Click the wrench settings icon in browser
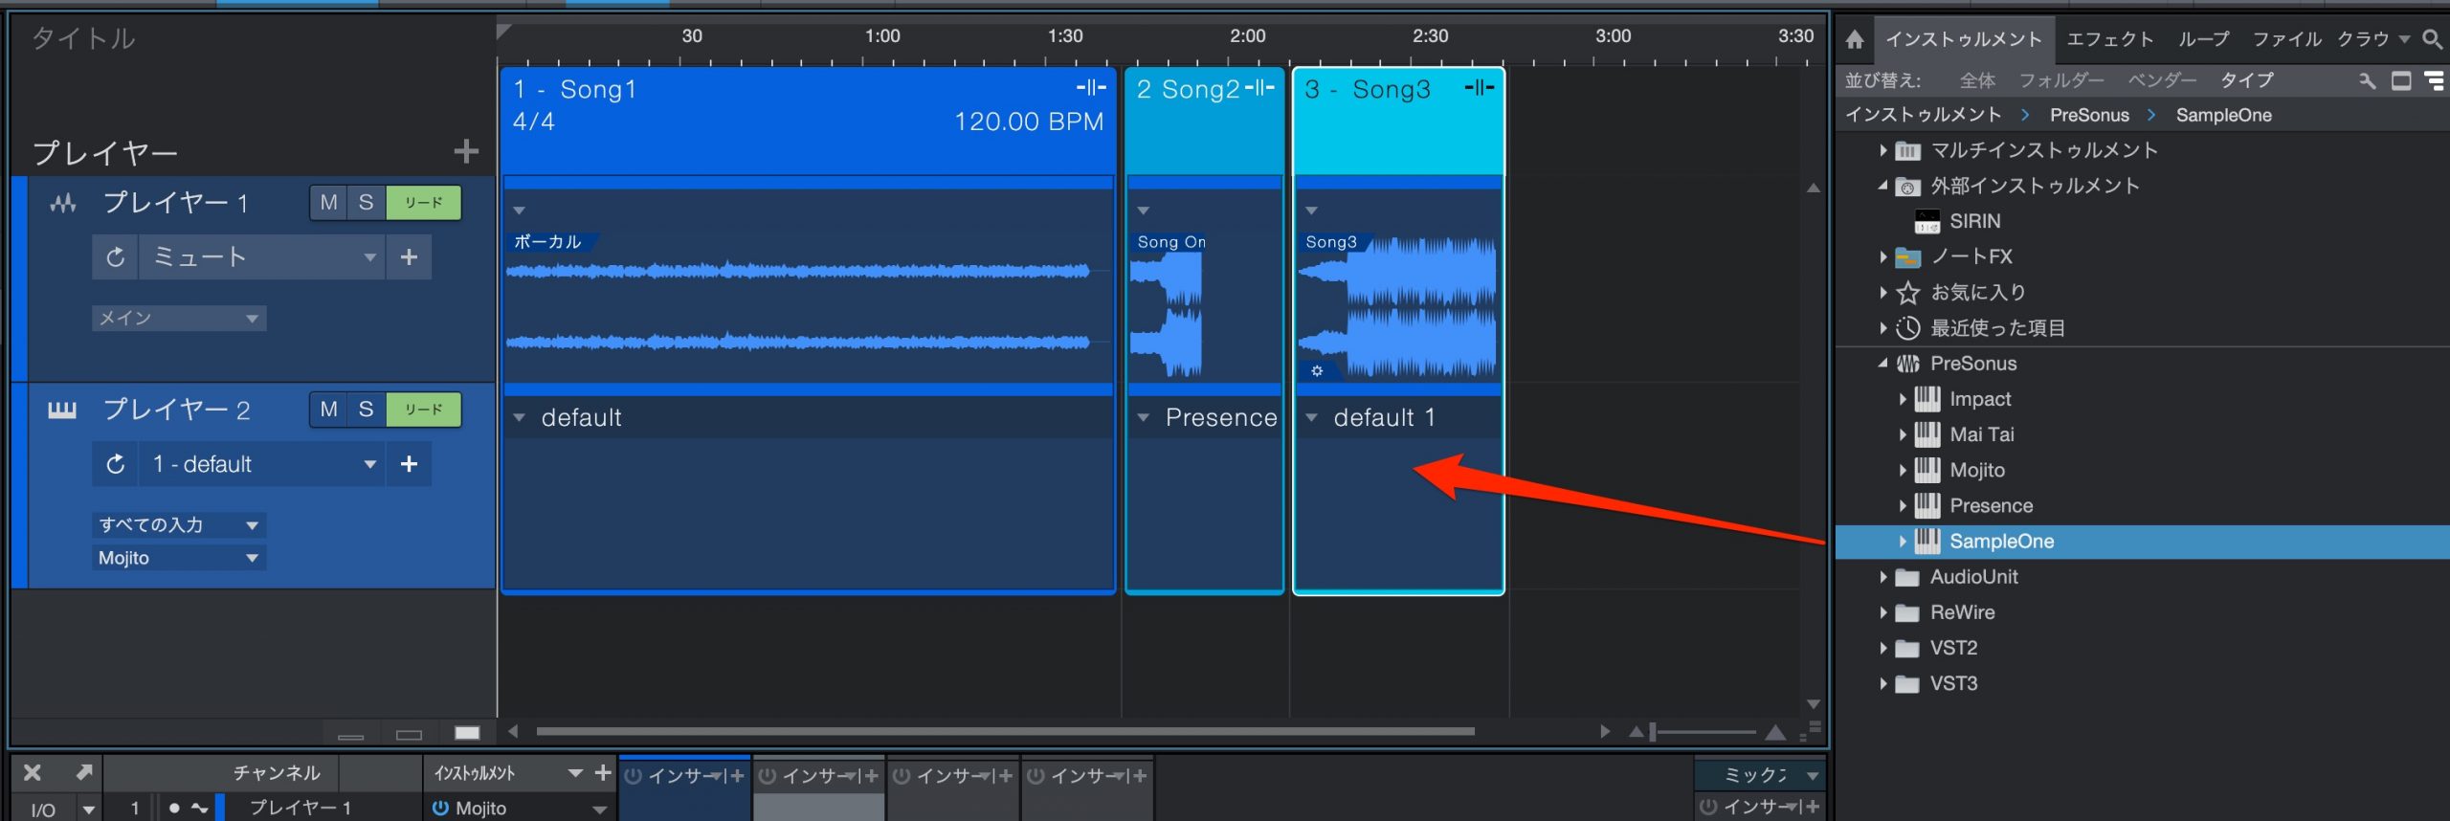This screenshot has height=821, width=2450. 2367,80
